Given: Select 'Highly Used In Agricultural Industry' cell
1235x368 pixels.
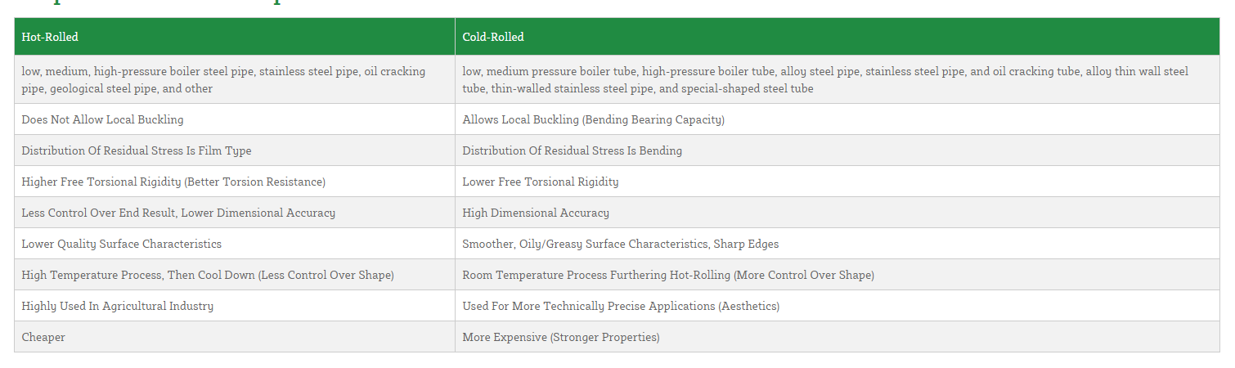Looking at the screenshot, I should click(117, 306).
